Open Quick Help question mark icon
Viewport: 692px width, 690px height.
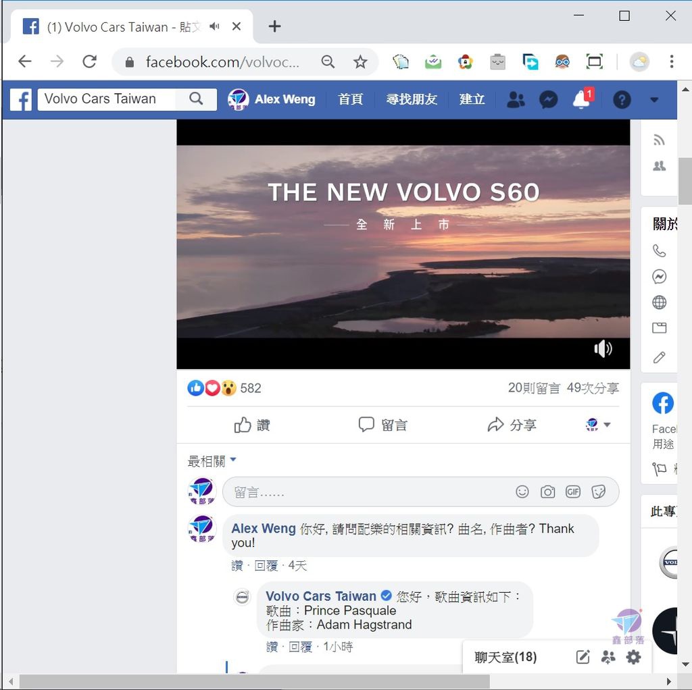[622, 100]
